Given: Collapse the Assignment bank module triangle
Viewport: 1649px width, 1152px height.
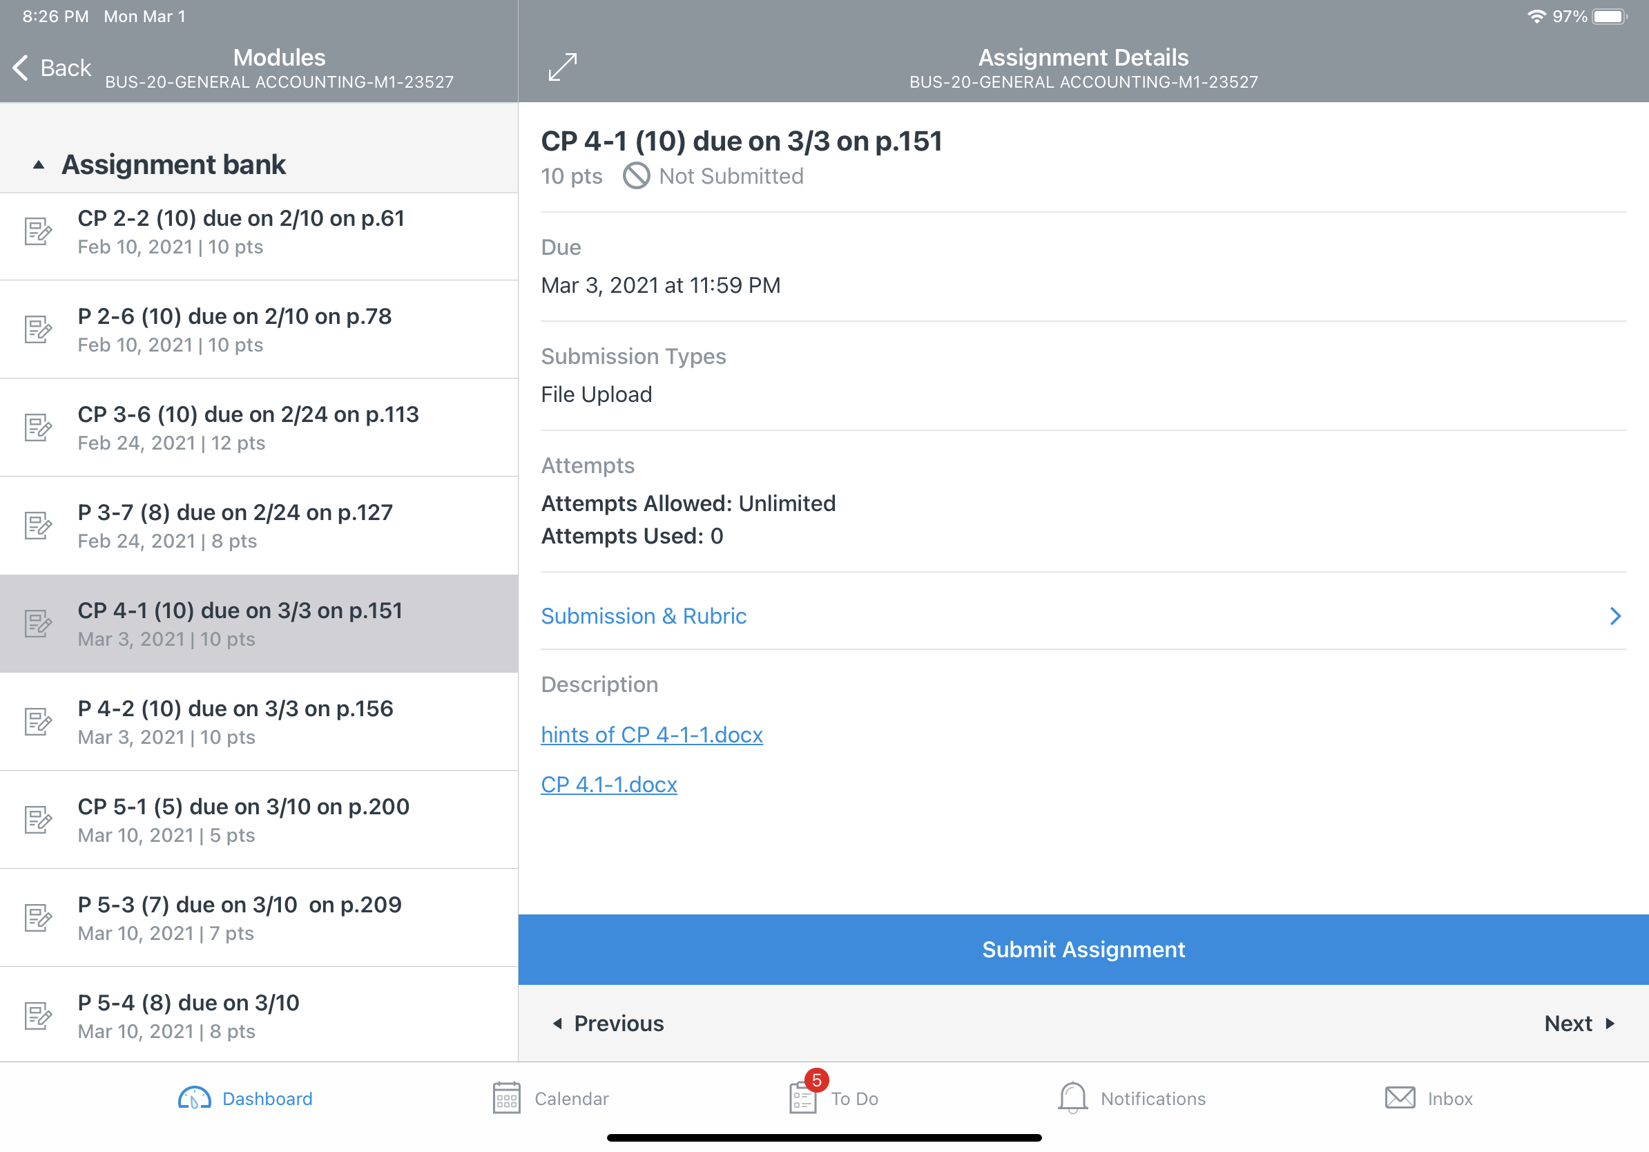Looking at the screenshot, I should pyautogui.click(x=39, y=165).
